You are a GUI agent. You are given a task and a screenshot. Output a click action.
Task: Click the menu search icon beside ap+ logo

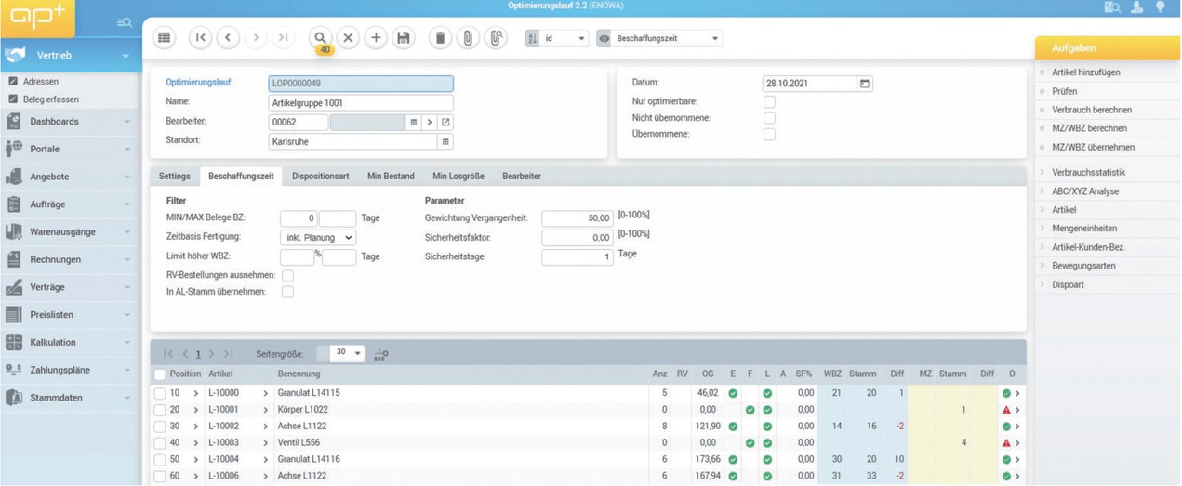pos(124,22)
